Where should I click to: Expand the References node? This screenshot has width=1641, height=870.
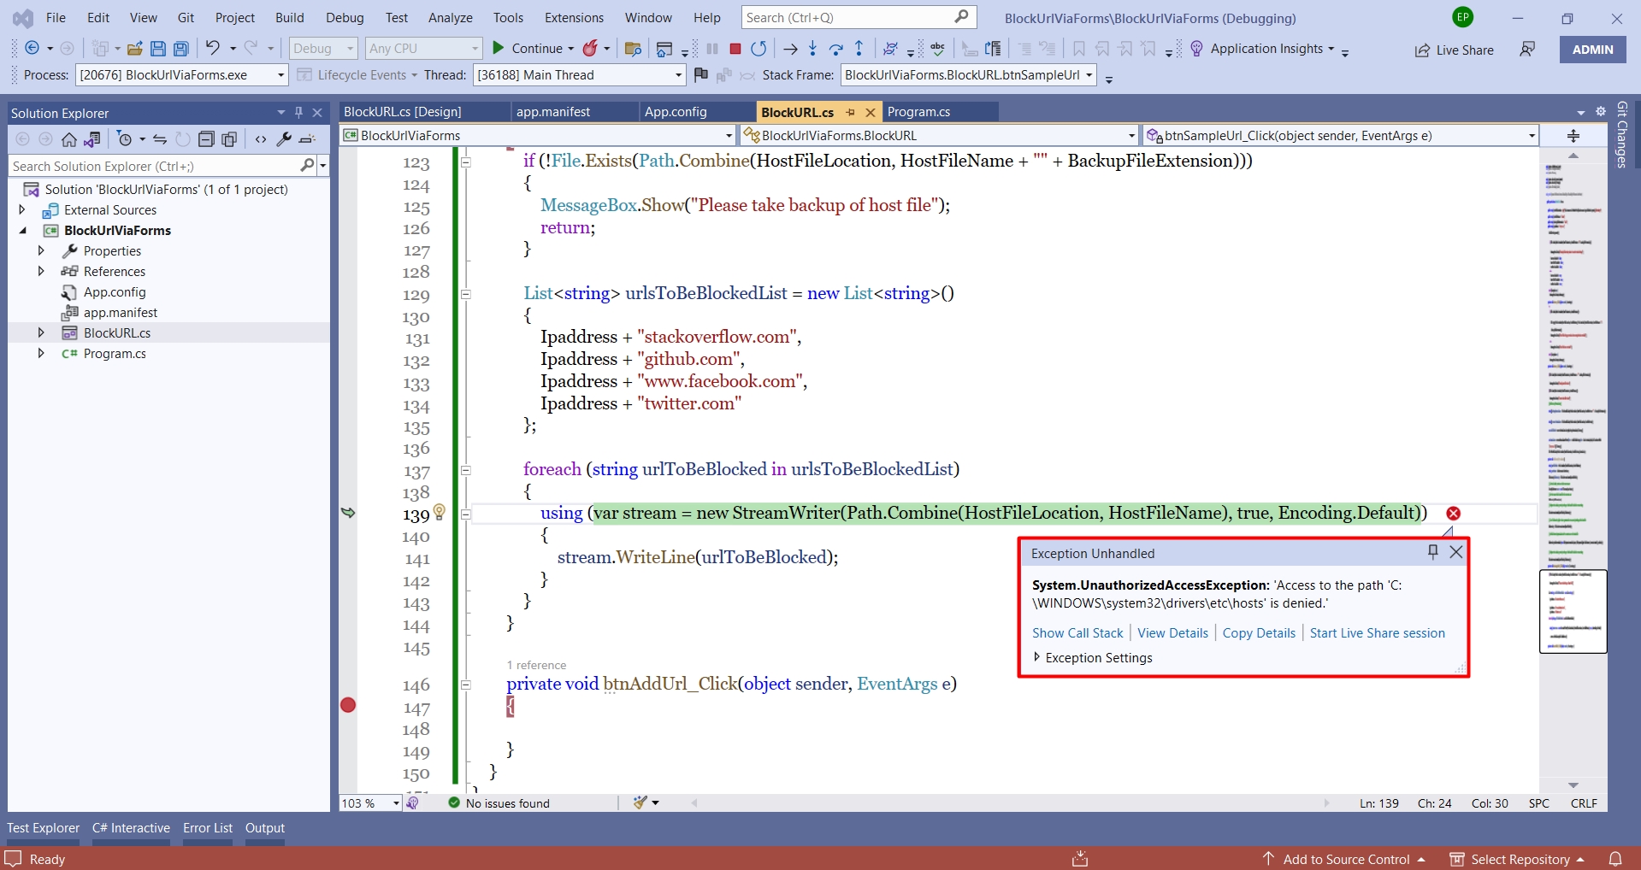[x=40, y=271]
